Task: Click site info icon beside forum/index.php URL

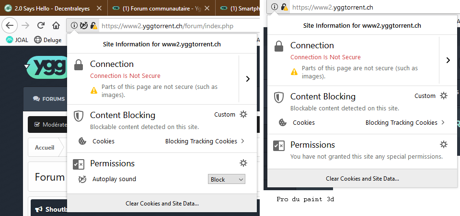Action: pos(74,26)
